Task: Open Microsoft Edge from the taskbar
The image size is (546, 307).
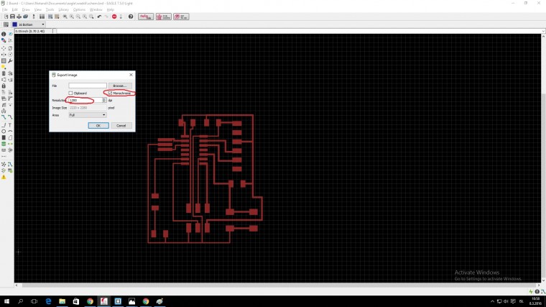Action: (48, 301)
